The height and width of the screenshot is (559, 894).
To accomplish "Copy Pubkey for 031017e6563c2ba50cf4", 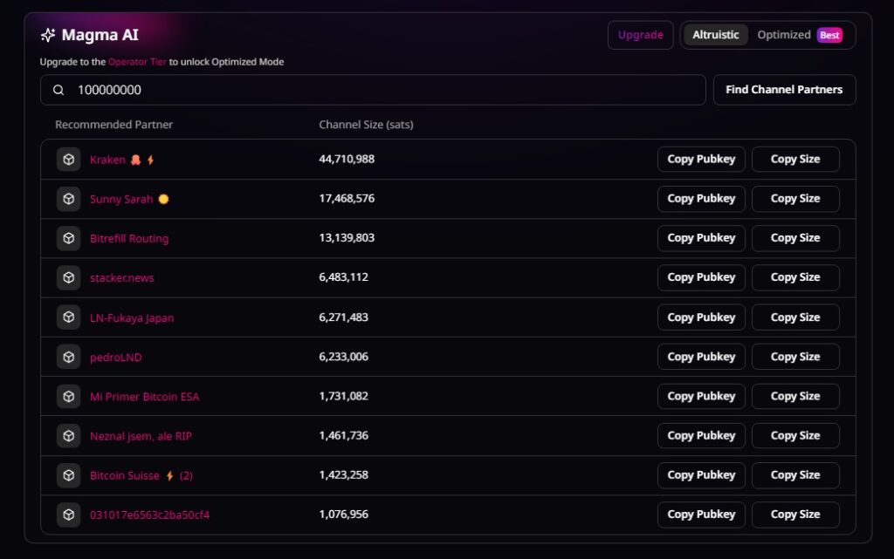I will (x=701, y=515).
